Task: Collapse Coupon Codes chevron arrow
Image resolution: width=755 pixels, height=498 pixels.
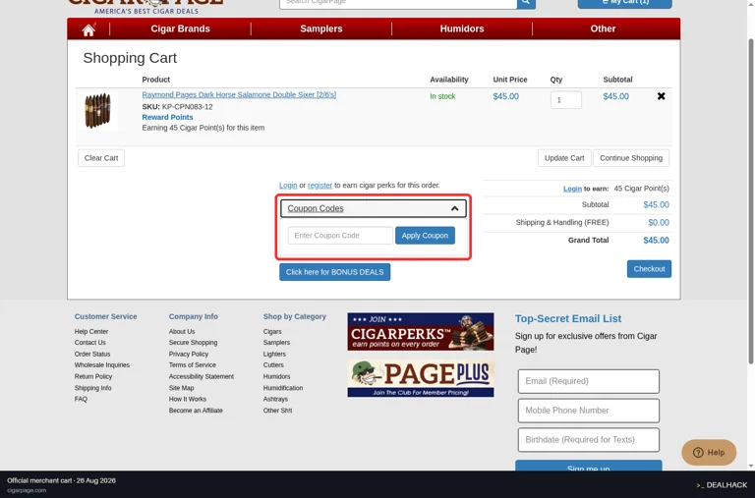Action: pyautogui.click(x=454, y=208)
